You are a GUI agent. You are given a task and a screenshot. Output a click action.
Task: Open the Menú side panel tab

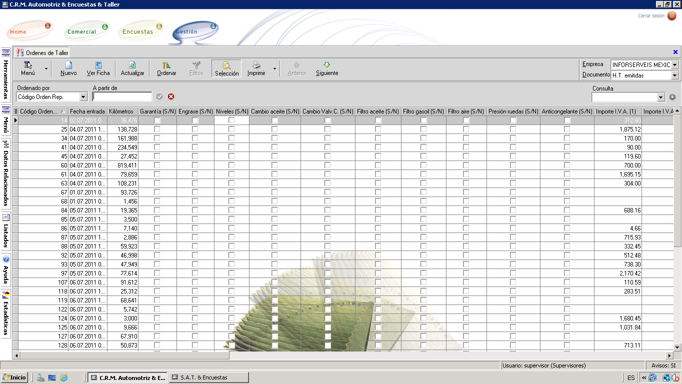pyautogui.click(x=6, y=120)
